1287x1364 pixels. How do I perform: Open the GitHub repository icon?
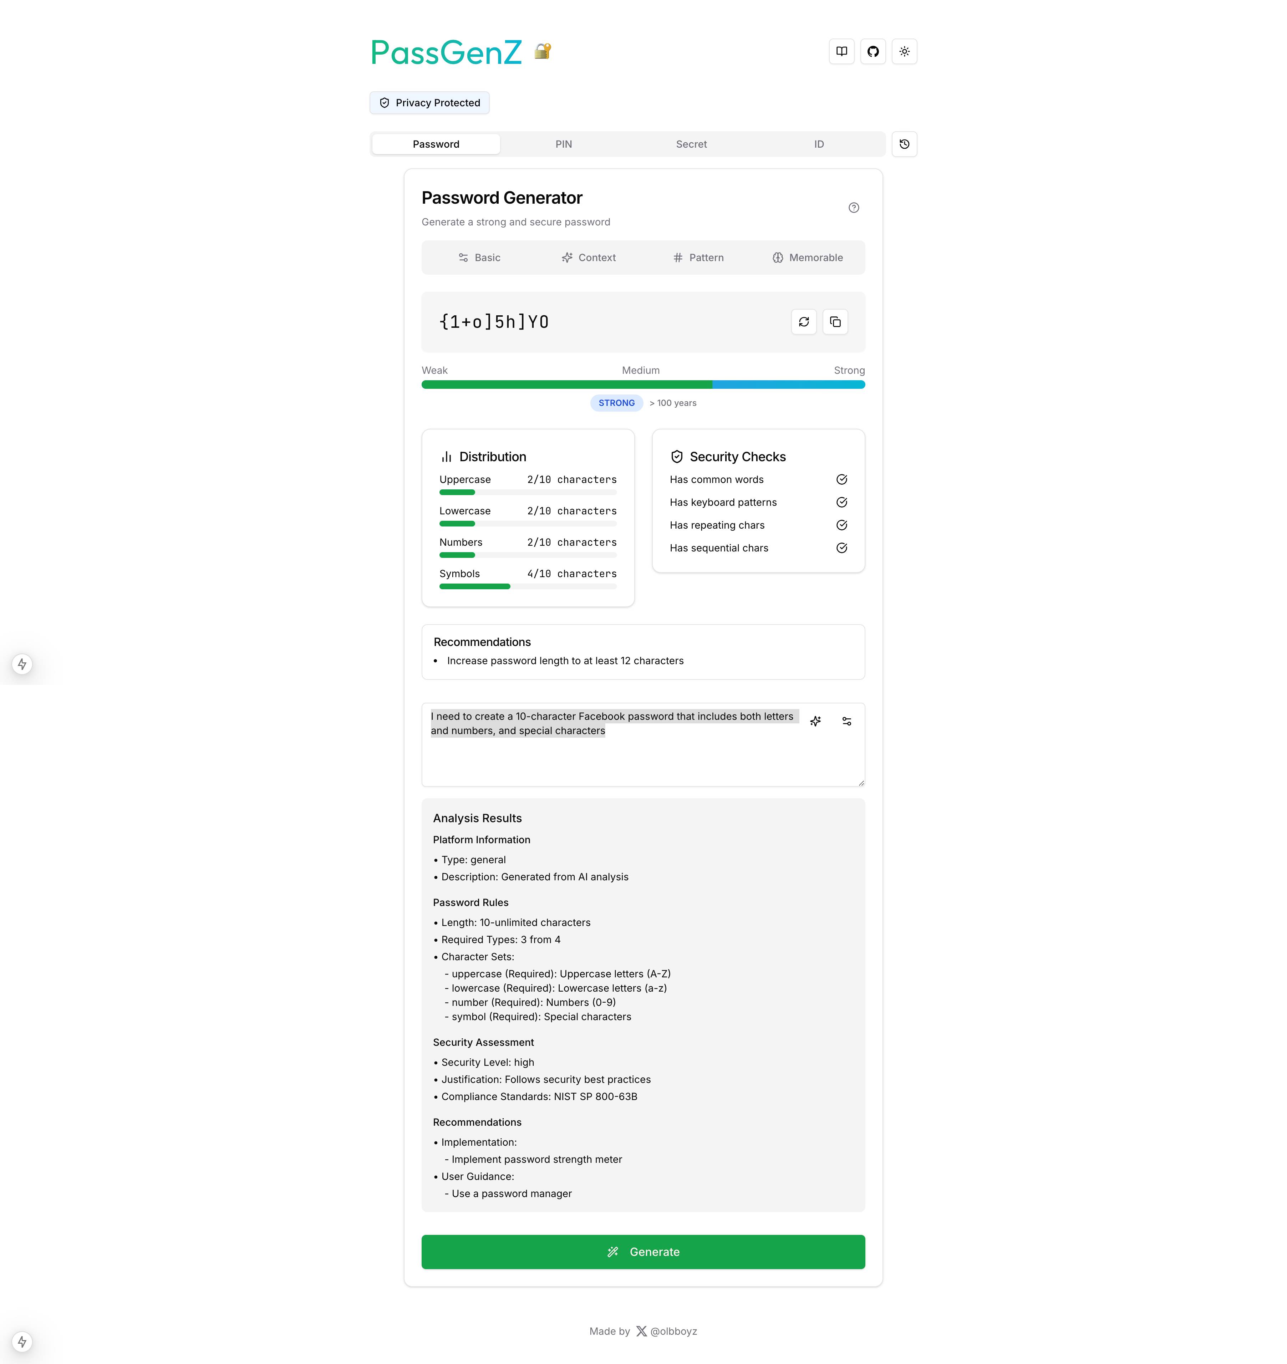(873, 51)
